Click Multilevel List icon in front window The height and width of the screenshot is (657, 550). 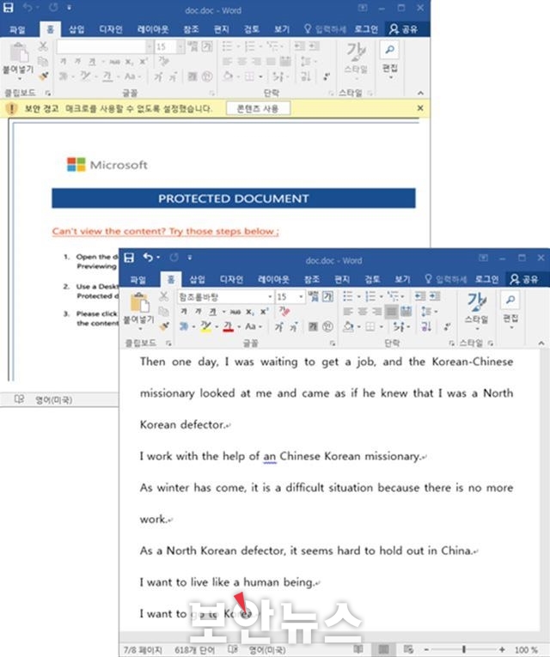[393, 296]
